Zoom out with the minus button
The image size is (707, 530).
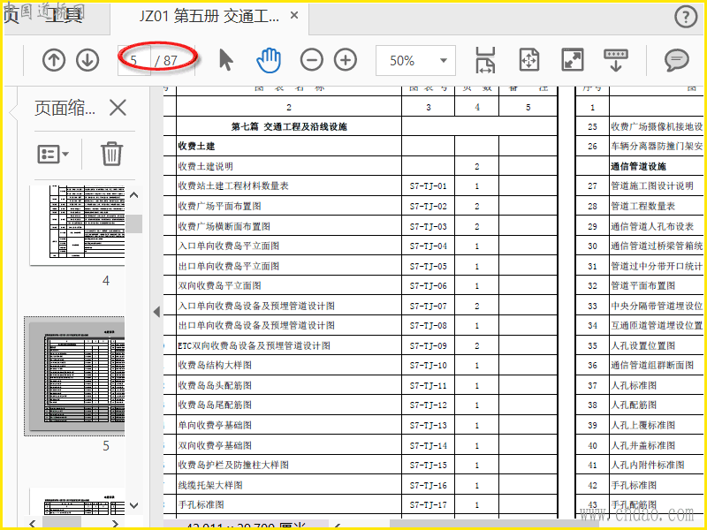(312, 60)
